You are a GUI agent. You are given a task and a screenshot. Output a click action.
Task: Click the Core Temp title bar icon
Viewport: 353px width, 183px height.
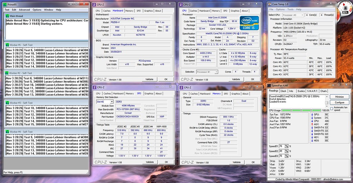270,4
